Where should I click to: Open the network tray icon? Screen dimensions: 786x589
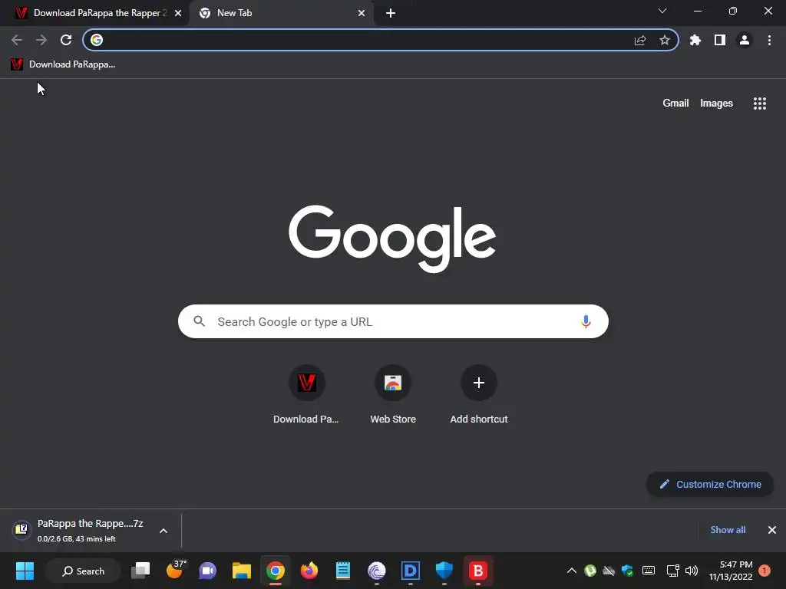point(672,571)
